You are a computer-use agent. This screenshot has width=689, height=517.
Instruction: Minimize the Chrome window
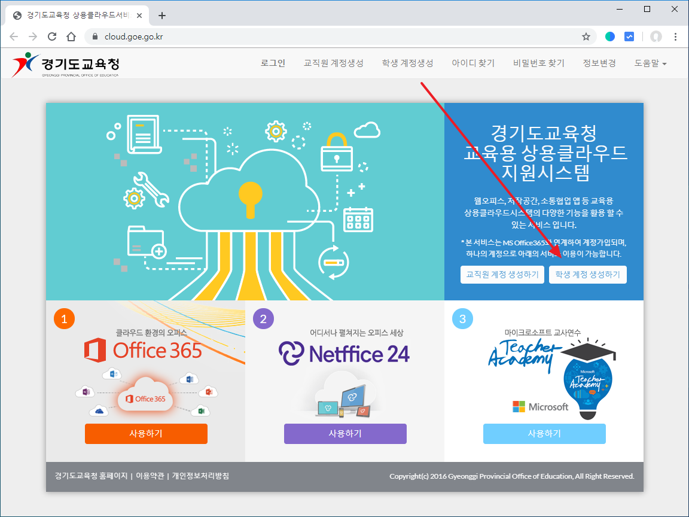(x=620, y=9)
